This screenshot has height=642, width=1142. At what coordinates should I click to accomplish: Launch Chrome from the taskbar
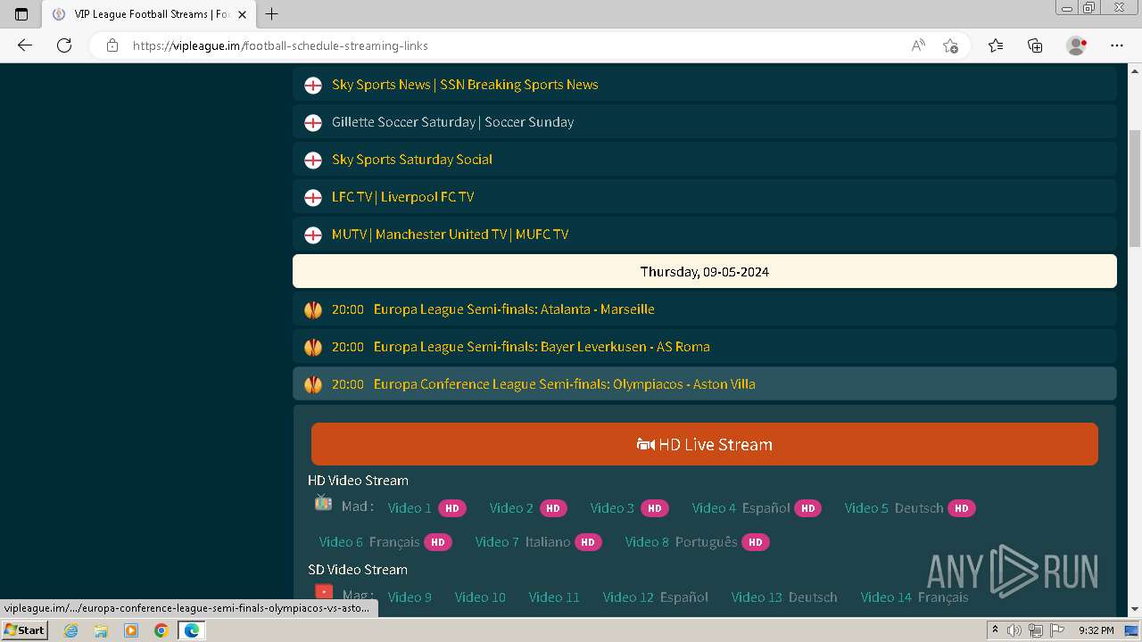click(x=161, y=630)
